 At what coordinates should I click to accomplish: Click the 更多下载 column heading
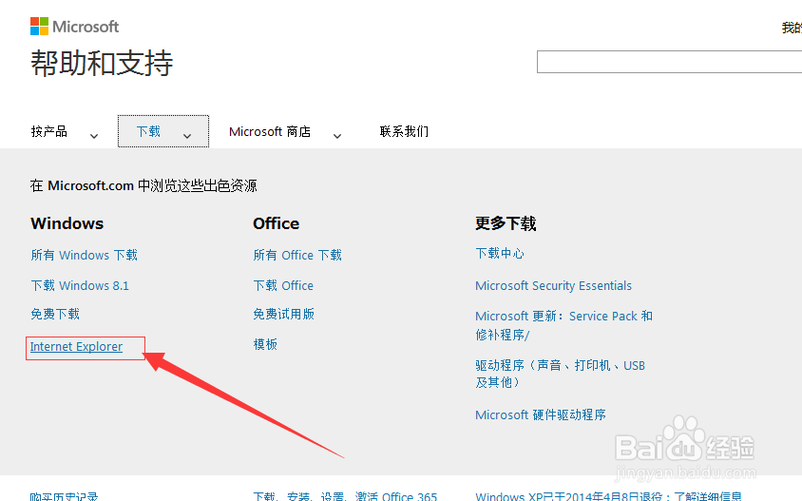tap(506, 223)
